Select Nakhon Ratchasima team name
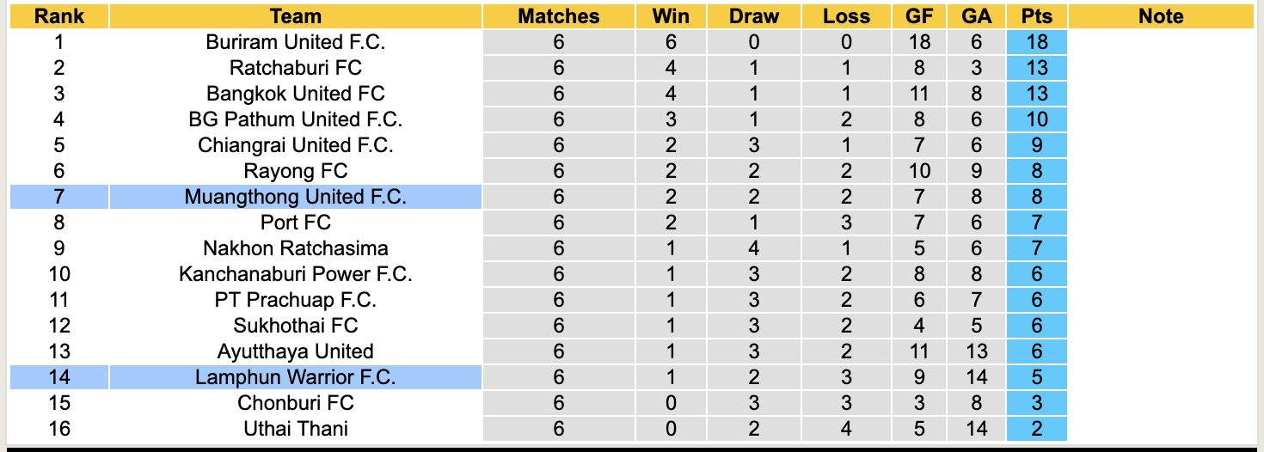This screenshot has height=452, width=1264. [x=295, y=248]
